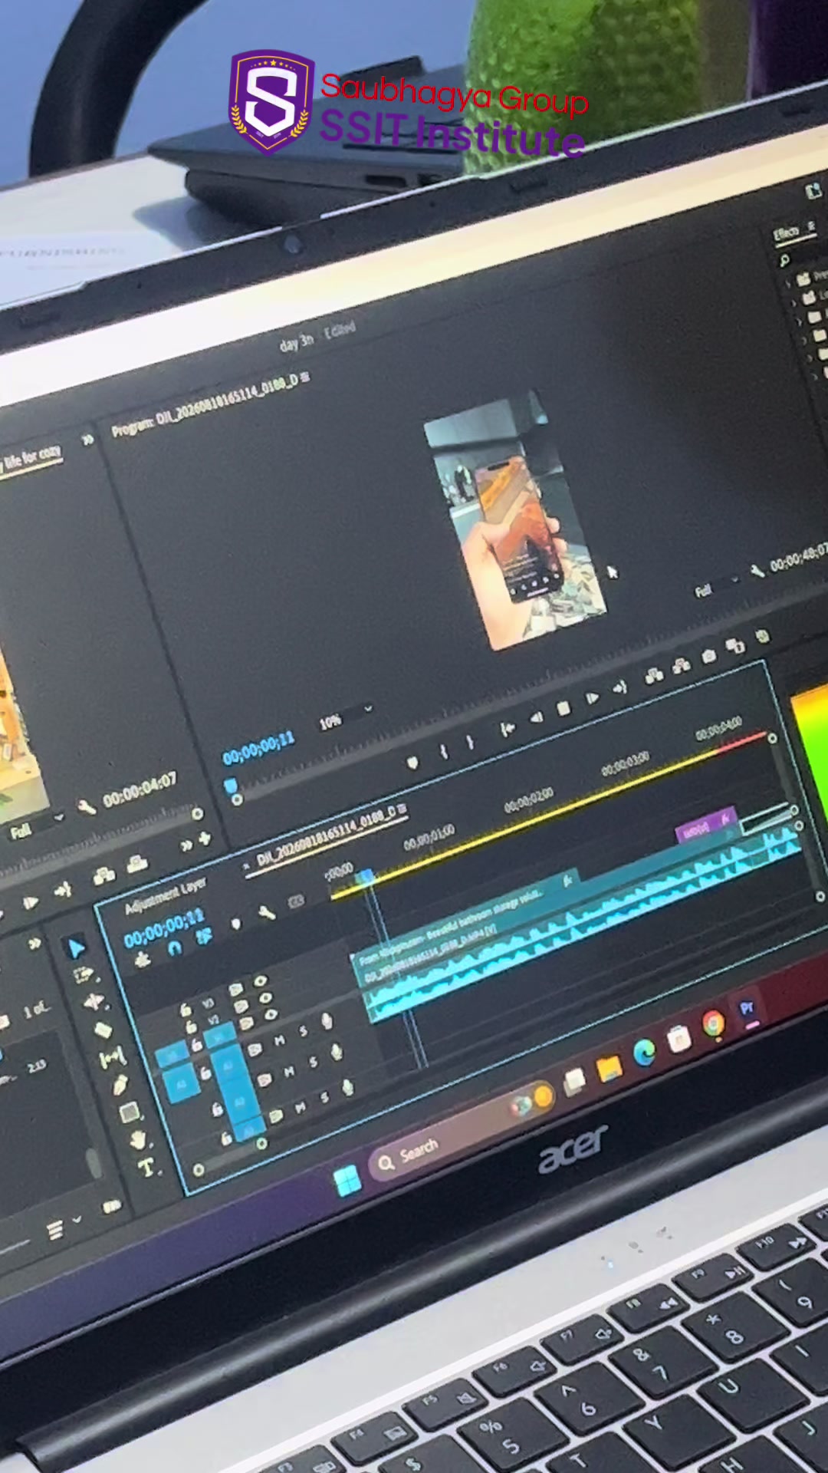Select the Ripple Edit tool

click(x=94, y=1003)
